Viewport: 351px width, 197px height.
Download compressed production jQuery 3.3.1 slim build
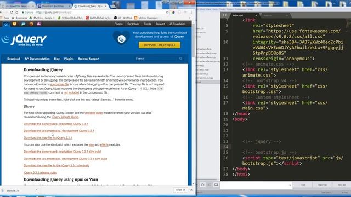(x=62, y=152)
